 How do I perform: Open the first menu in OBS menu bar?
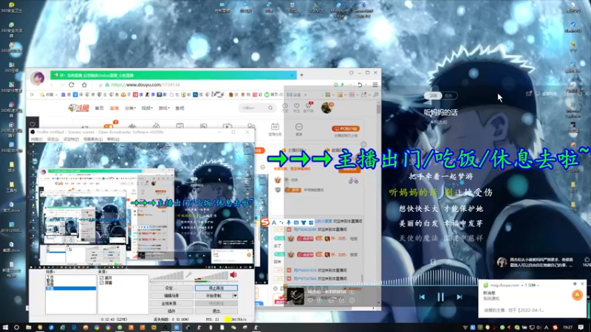pos(36,139)
